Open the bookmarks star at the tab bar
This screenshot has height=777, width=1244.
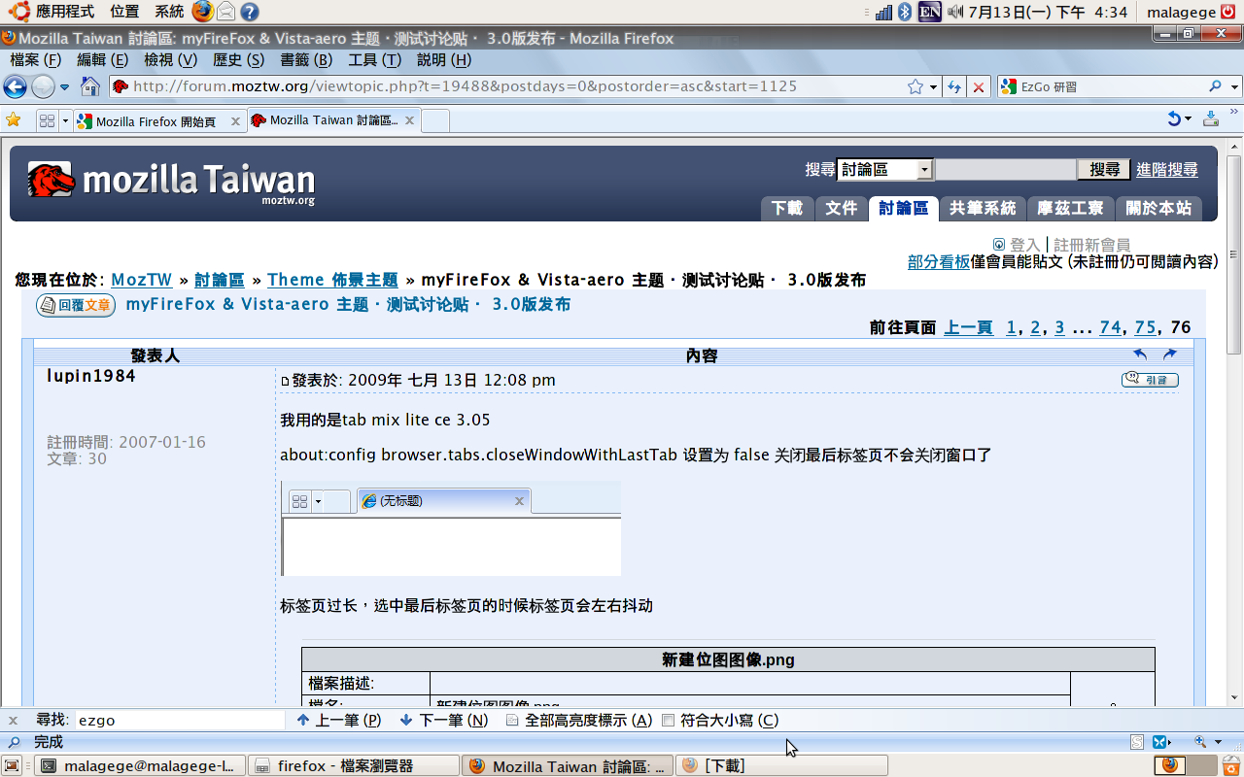point(14,120)
